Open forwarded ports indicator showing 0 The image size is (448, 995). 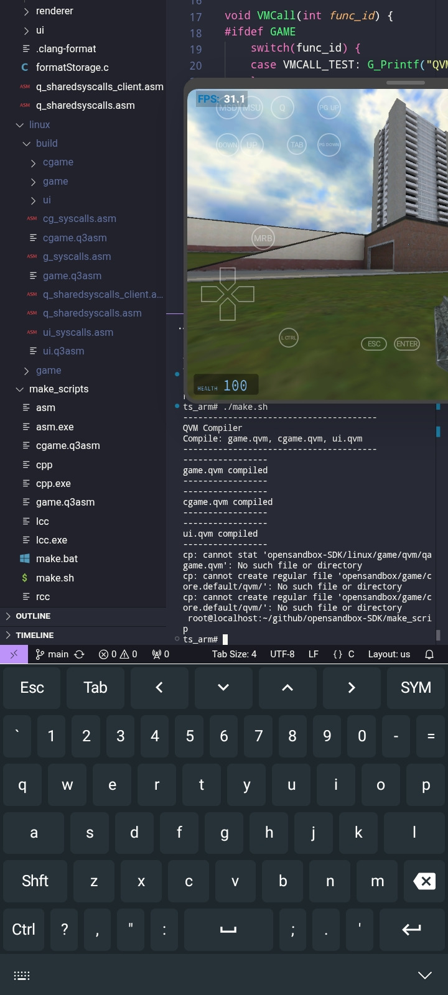(161, 654)
